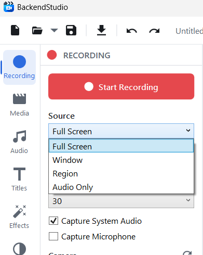Open the Audio sidebar tab
This screenshot has width=203, height=255.
[19, 142]
